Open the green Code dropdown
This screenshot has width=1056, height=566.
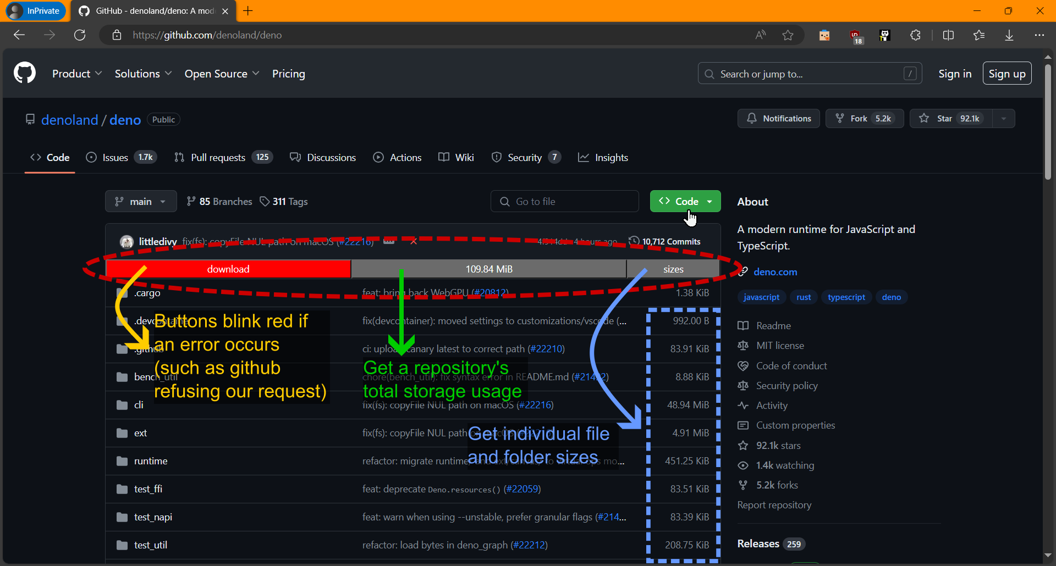(x=685, y=202)
